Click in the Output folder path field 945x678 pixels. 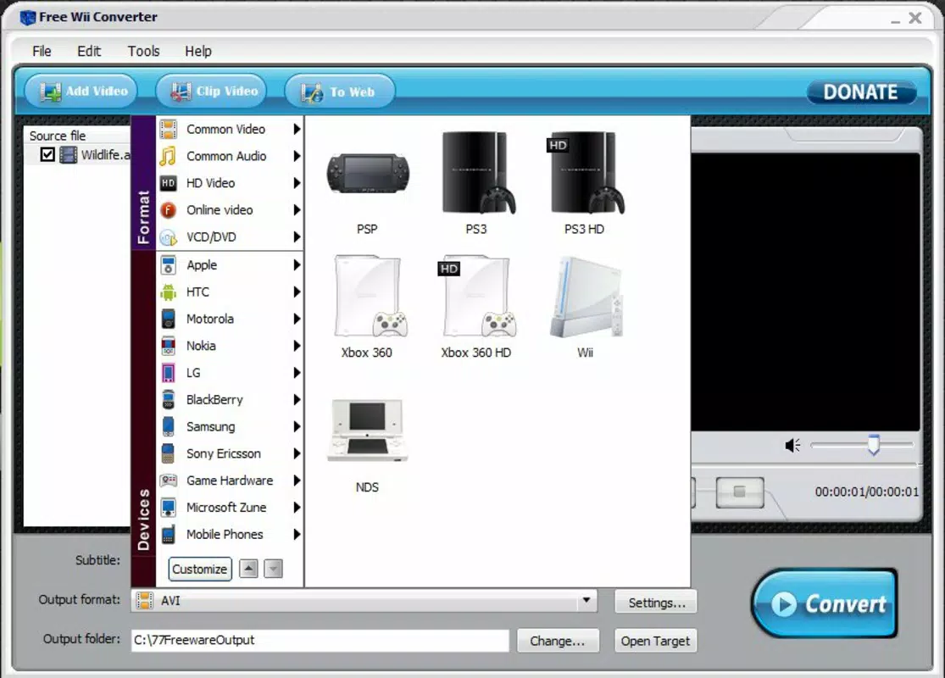[320, 641]
